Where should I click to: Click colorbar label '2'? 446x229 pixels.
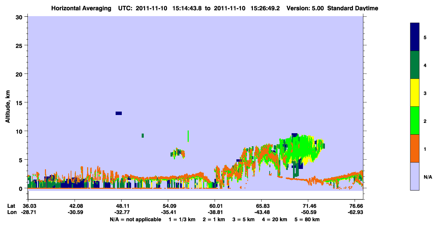point(425,121)
